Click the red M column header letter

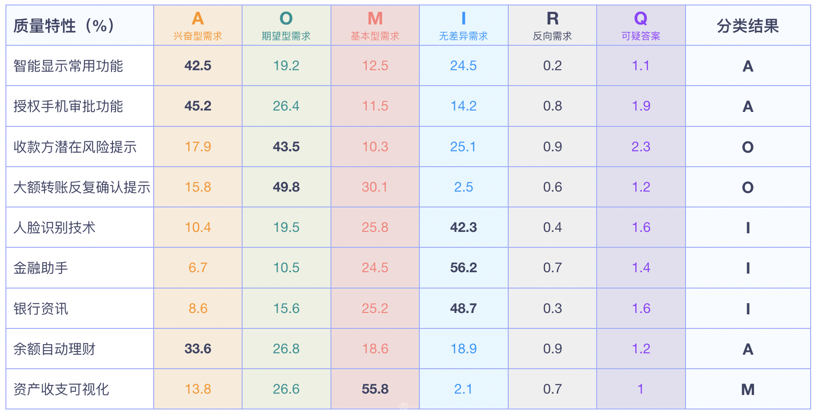(375, 19)
